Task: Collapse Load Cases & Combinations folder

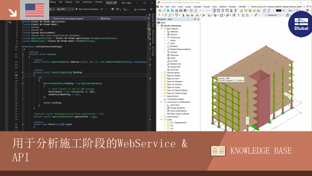Action: pyautogui.click(x=161, y=102)
